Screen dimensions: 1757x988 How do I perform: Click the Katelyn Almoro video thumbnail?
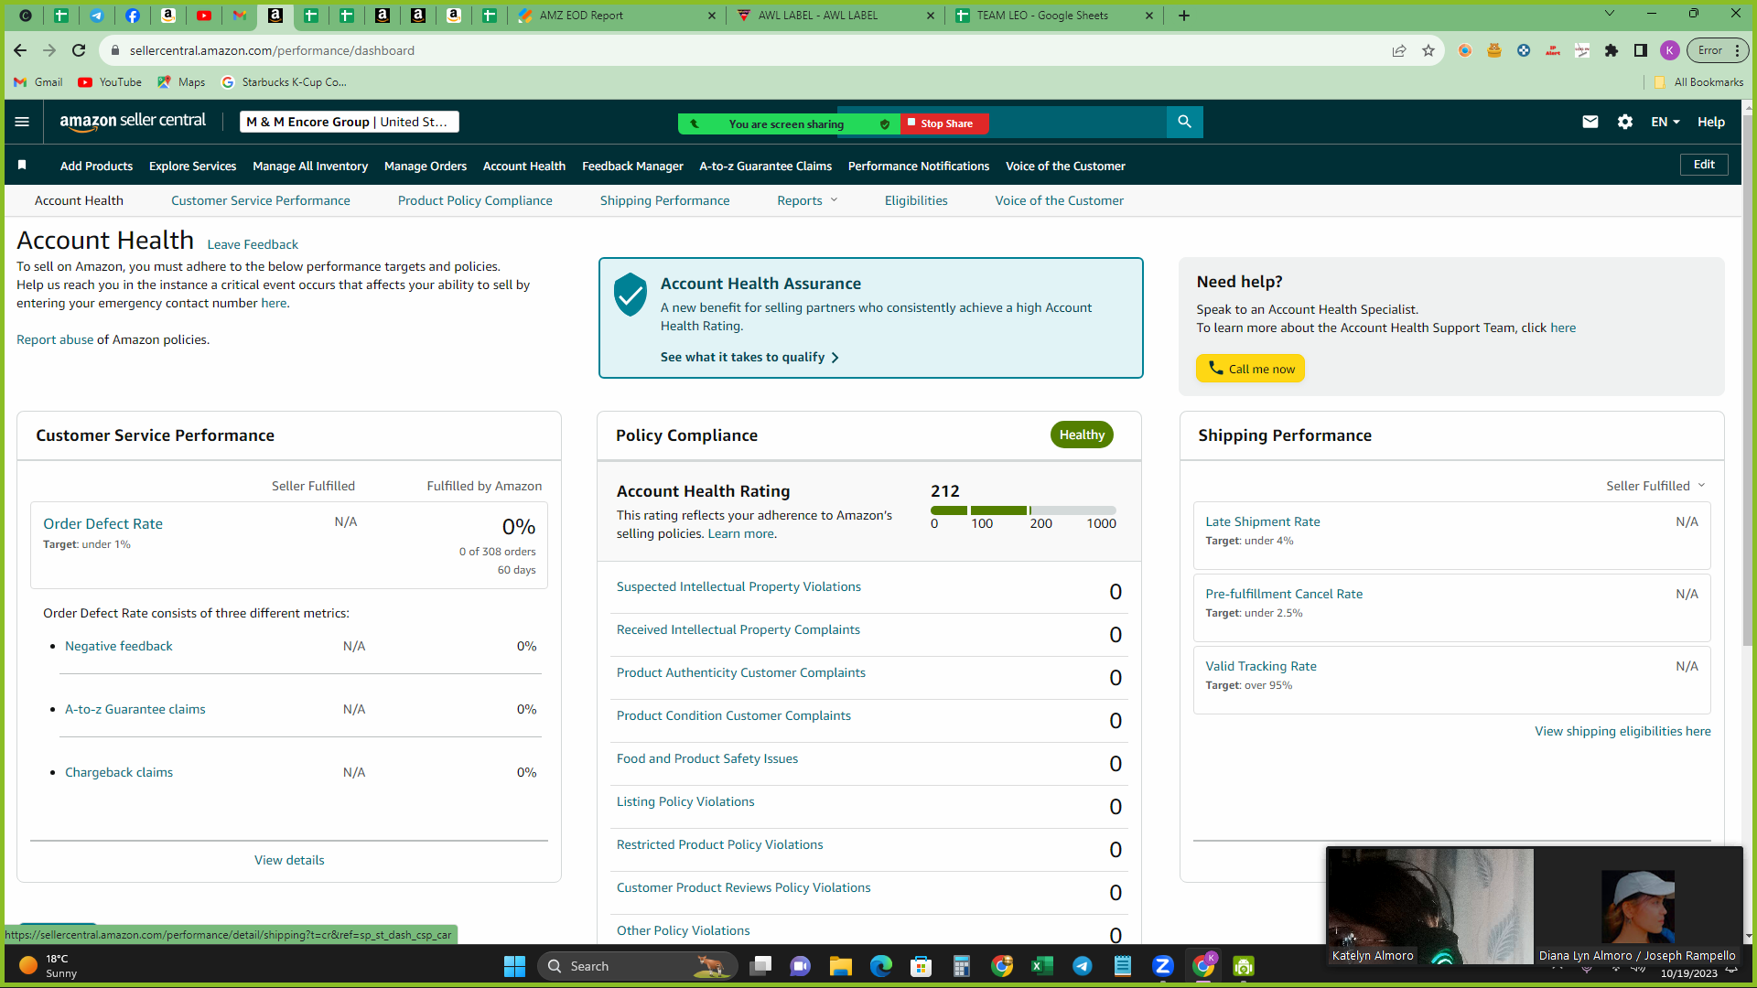[x=1430, y=906]
